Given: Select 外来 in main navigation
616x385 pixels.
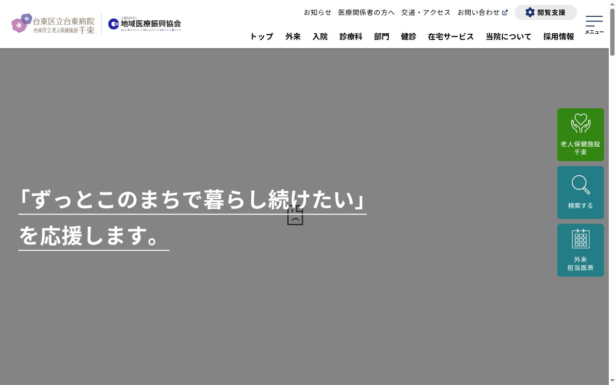Looking at the screenshot, I should [293, 37].
